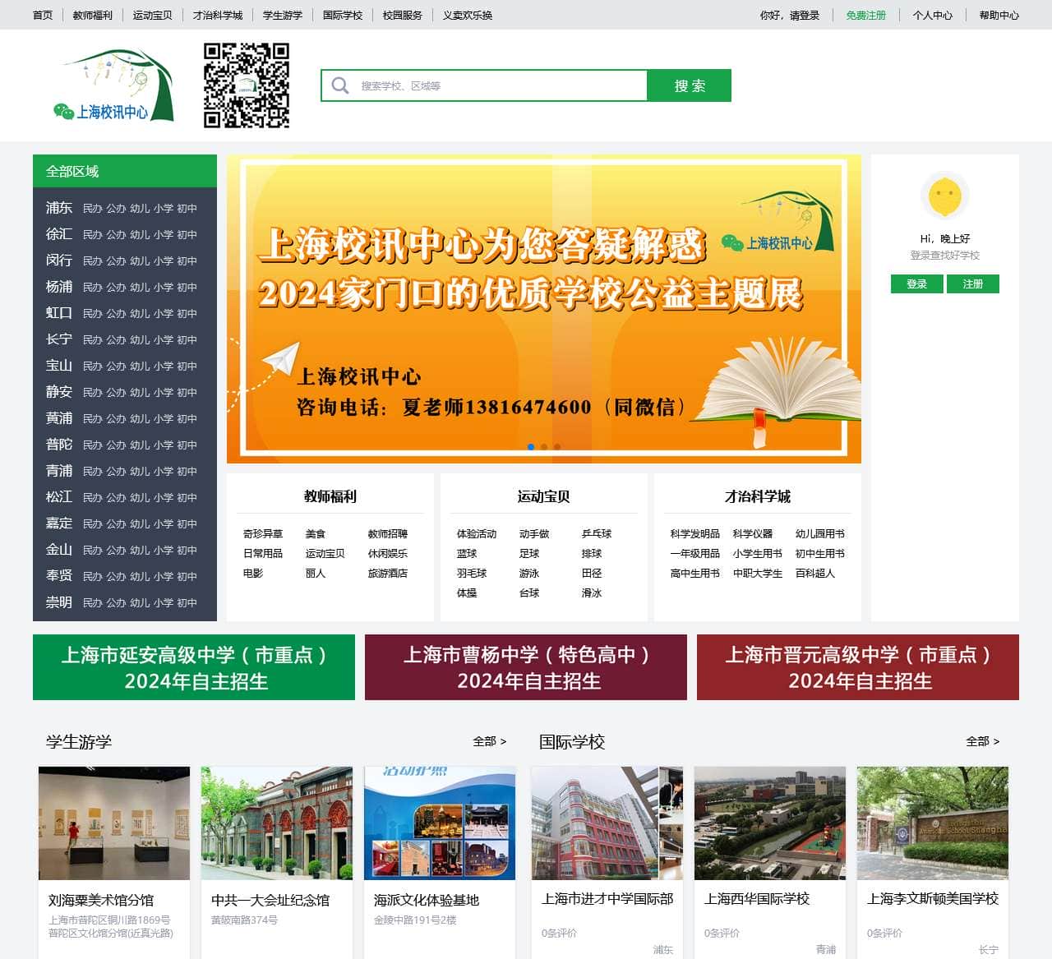Open 全部 link next to 国际学校
This screenshot has height=959, width=1052.
tap(982, 741)
